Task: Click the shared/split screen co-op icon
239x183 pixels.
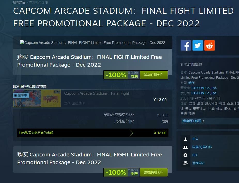Action: point(185,147)
